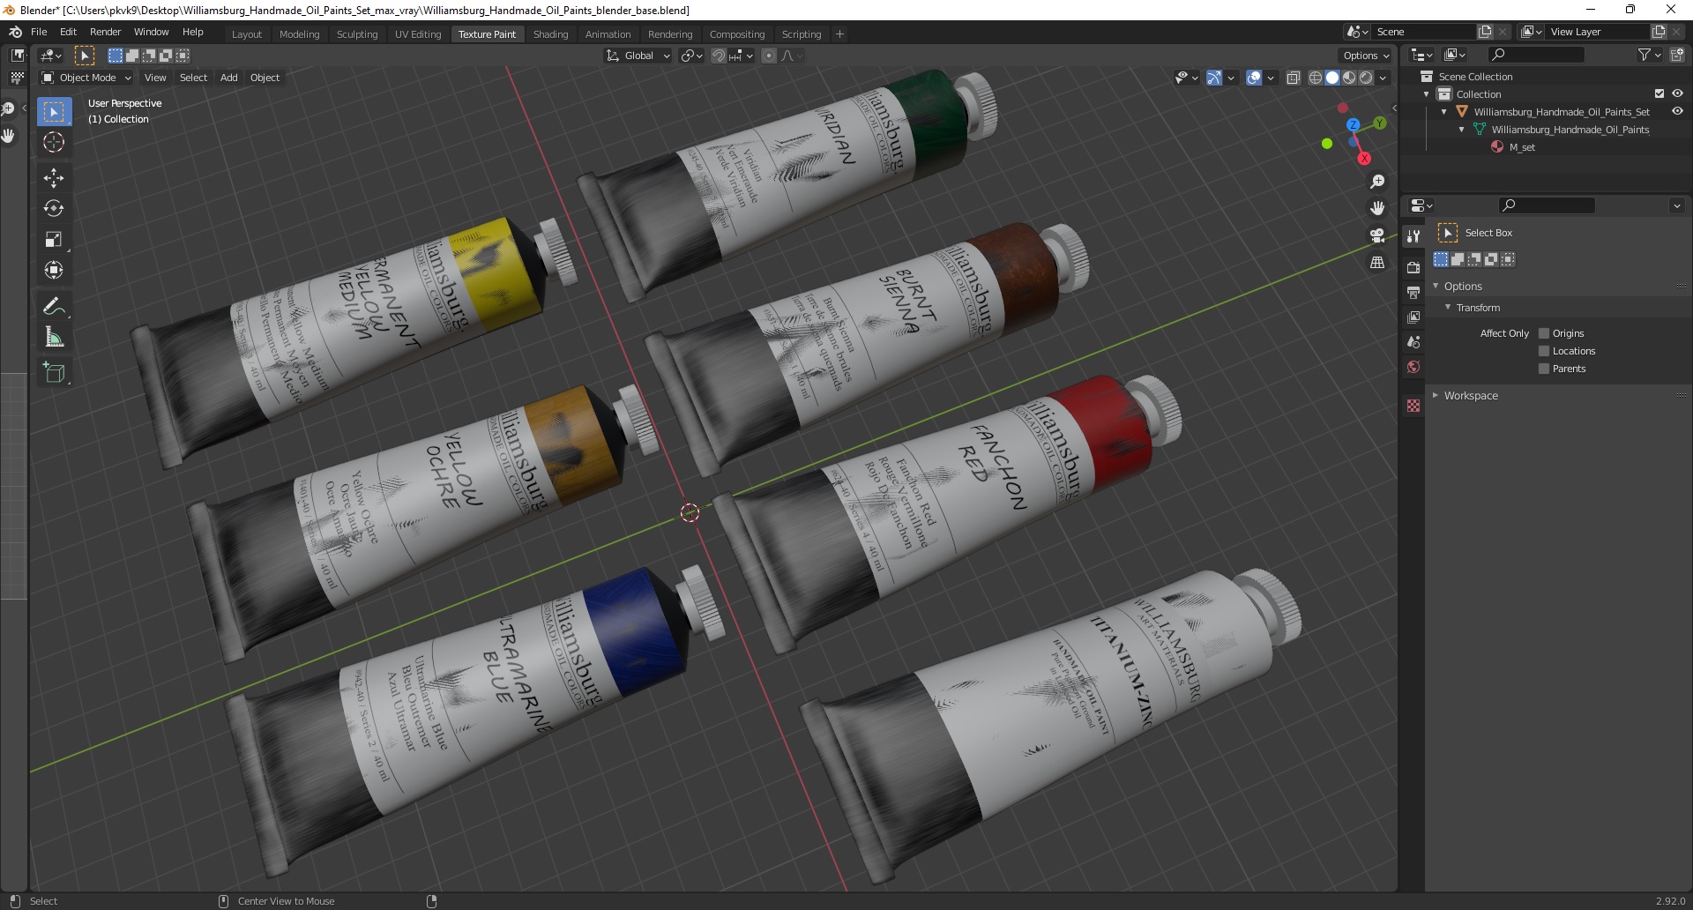The height and width of the screenshot is (910, 1693).
Task: Open the World properties tab
Action: (1413, 367)
